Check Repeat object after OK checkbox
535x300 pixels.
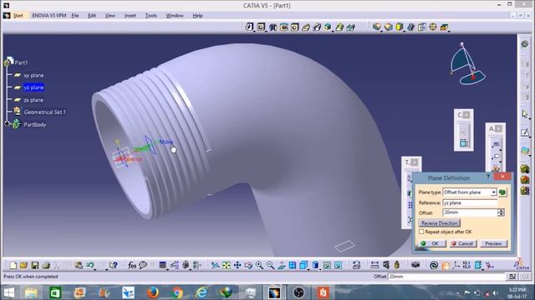(x=421, y=232)
